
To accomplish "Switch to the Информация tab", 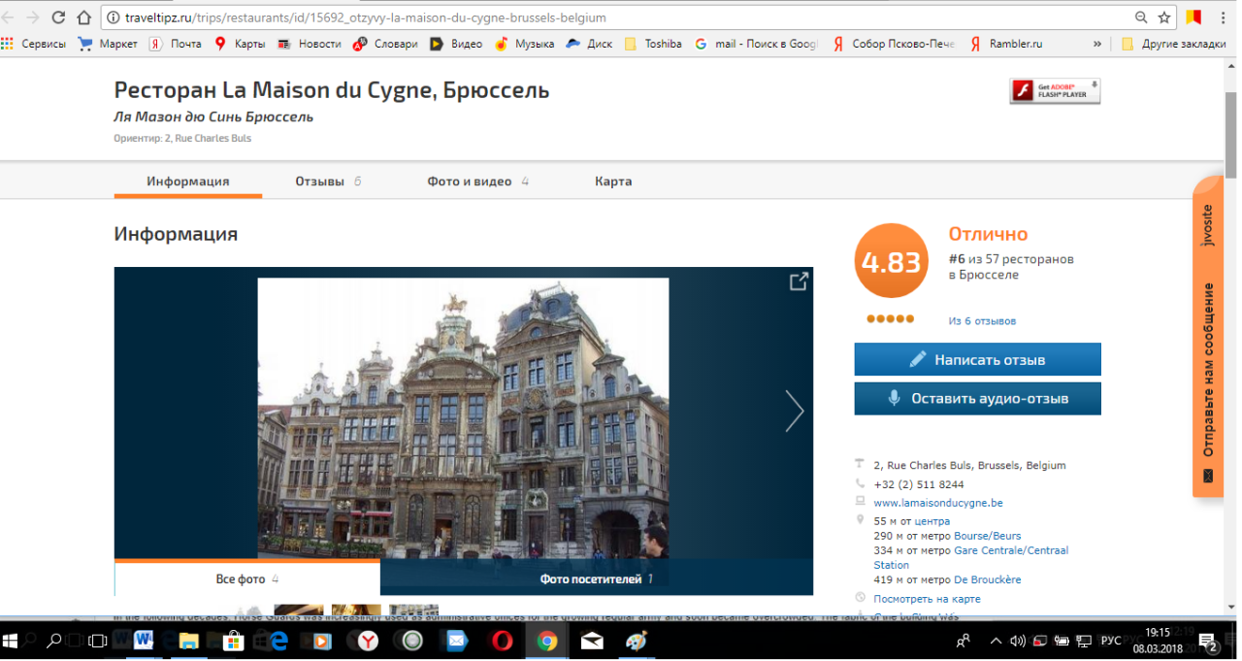I will coord(188,182).
